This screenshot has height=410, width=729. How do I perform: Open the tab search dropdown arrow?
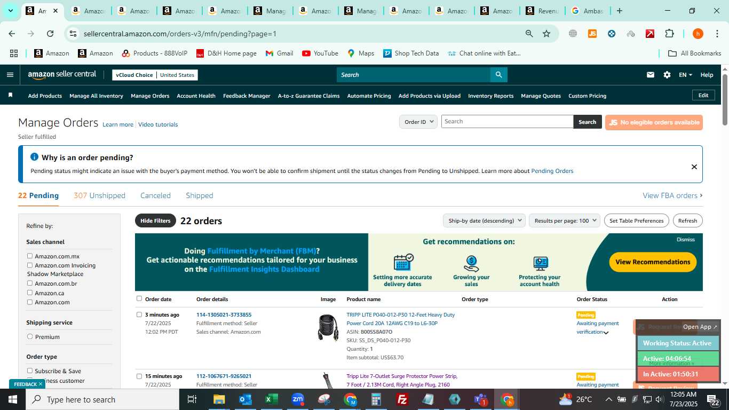point(10,11)
